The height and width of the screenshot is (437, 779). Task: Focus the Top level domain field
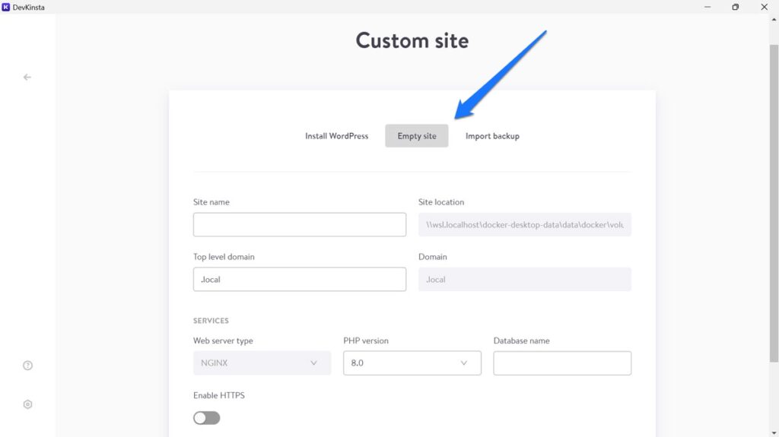[x=300, y=280]
